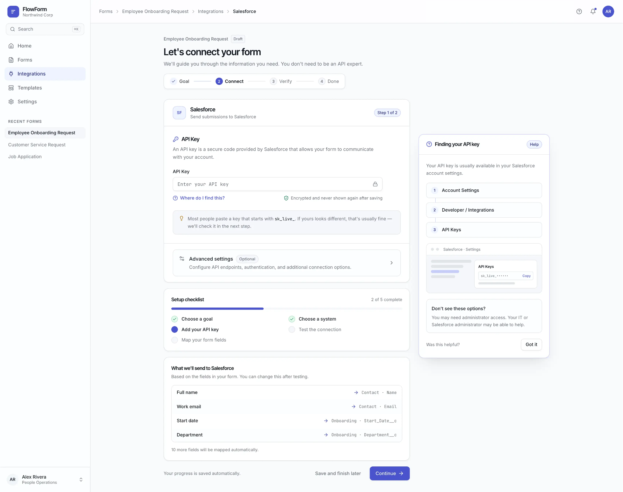623x492 pixels.
Task: Toggle the Choose a goal checklist item
Action: [174, 319]
